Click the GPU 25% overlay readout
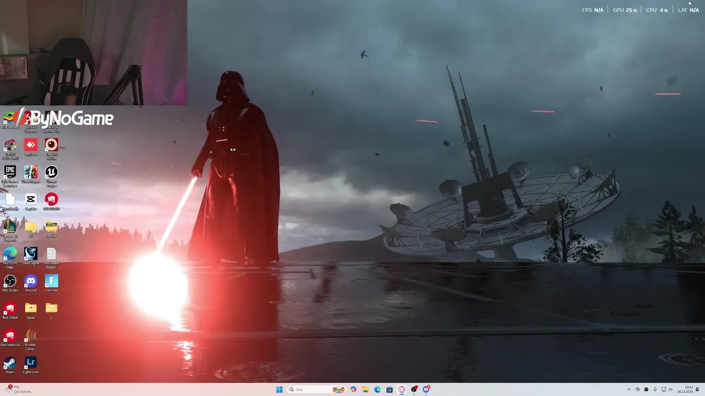The height and width of the screenshot is (396, 705). click(x=625, y=10)
